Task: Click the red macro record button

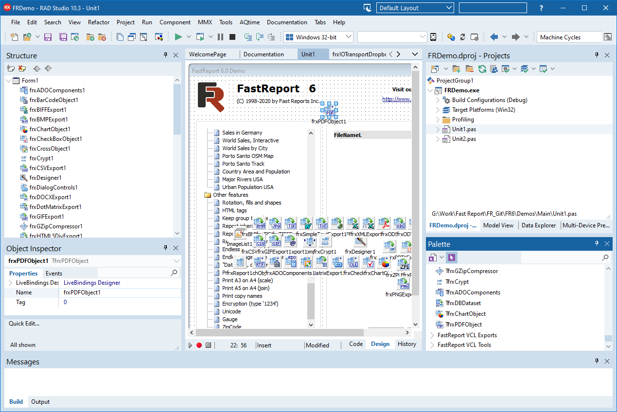Action: [199, 345]
